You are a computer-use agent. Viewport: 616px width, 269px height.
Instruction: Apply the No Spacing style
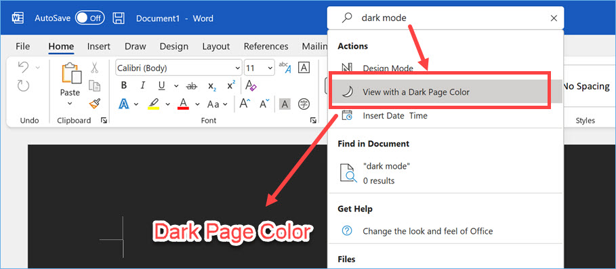click(586, 87)
